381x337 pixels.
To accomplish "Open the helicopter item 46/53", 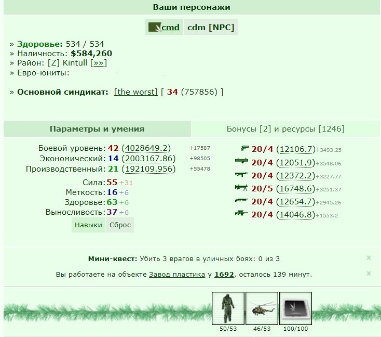I will click(x=262, y=308).
